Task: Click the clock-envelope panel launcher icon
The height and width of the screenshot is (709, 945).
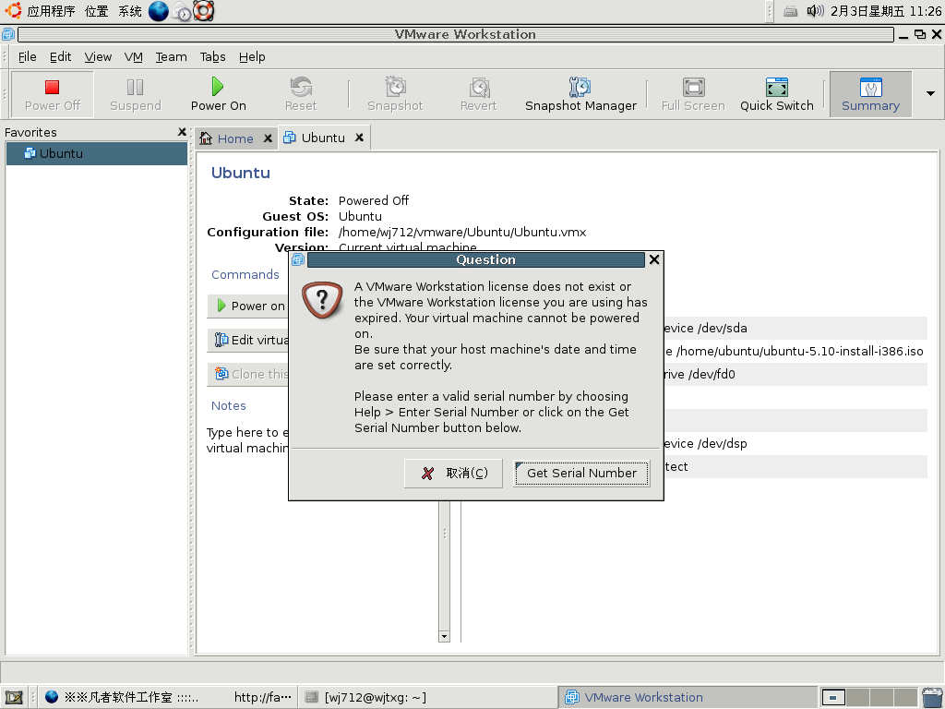Action: 182,11
